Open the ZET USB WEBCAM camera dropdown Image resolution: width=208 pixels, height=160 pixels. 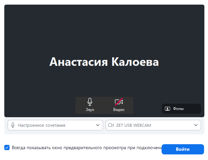(x=153, y=125)
